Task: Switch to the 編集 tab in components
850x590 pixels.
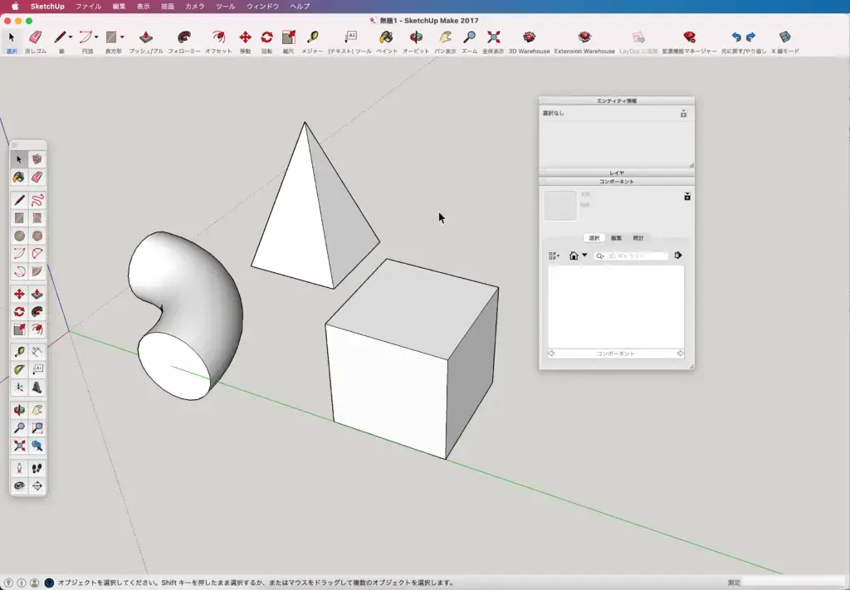Action: coord(617,238)
